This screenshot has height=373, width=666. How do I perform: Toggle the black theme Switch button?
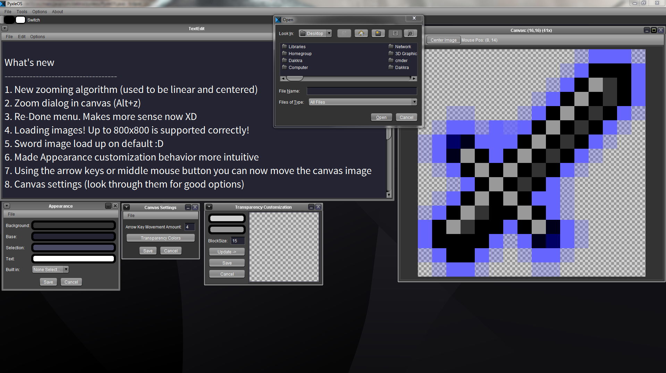pos(9,20)
